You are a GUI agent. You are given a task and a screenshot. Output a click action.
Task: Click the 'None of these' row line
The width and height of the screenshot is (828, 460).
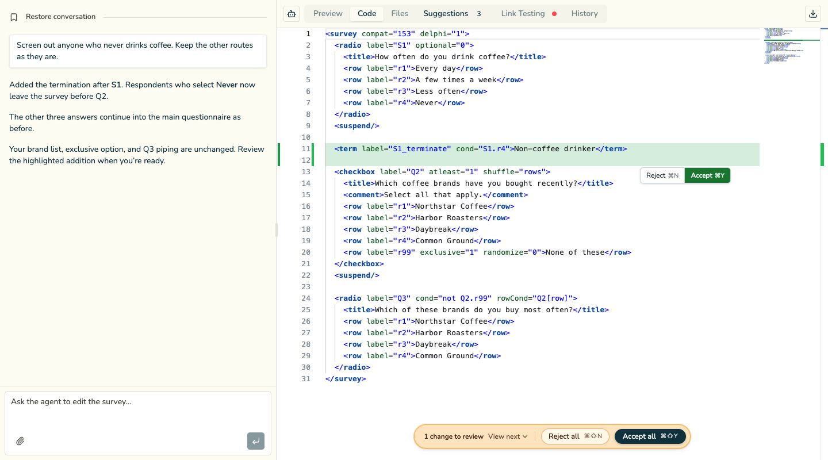[487, 252]
